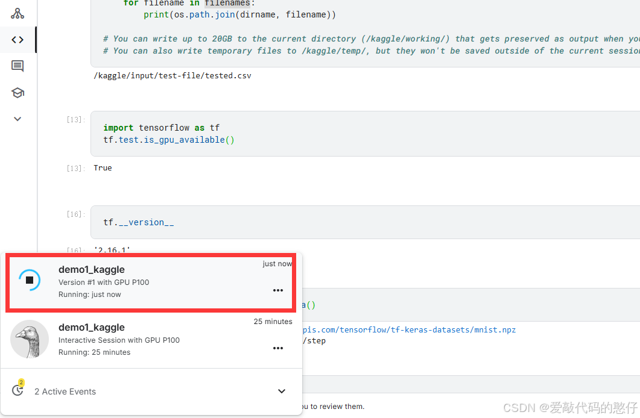The image size is (640, 418).
Task: Open the three-dot menu for Interactive Session
Action: point(278,348)
